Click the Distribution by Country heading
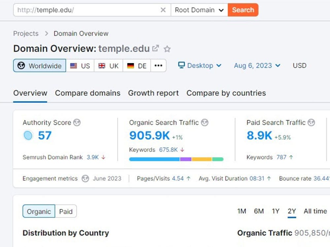Image resolution: width=330 pixels, height=247 pixels. (66, 233)
